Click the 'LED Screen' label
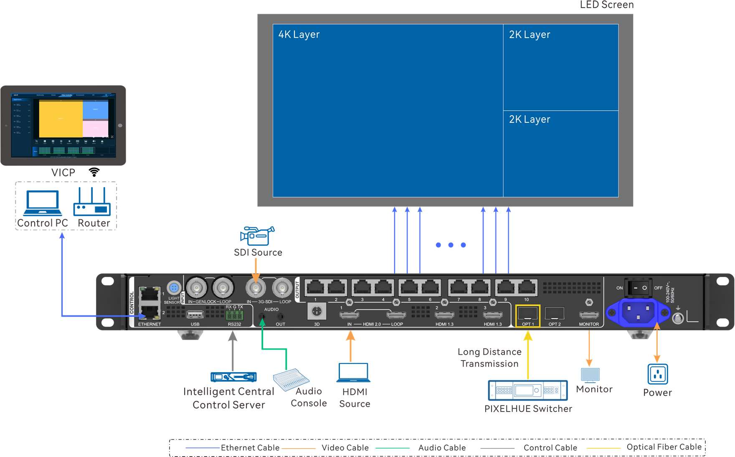The image size is (735, 457). tap(607, 5)
